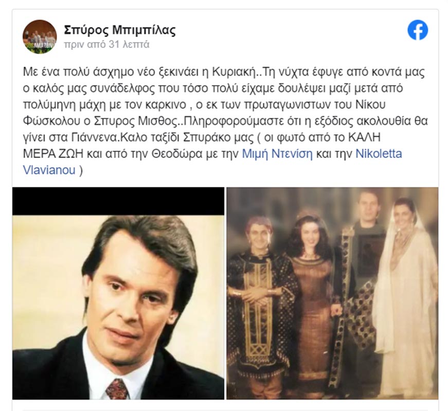Click the Vlavianou link on last line
Image resolution: width=448 pixels, height=411 pixels.
[x=49, y=170]
